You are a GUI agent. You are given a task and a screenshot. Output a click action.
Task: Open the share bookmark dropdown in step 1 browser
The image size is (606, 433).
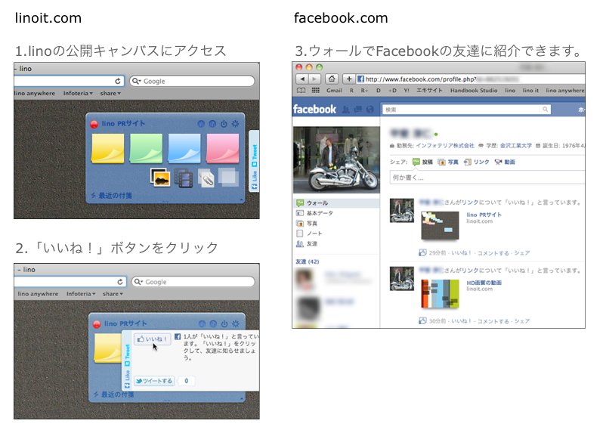point(110,93)
